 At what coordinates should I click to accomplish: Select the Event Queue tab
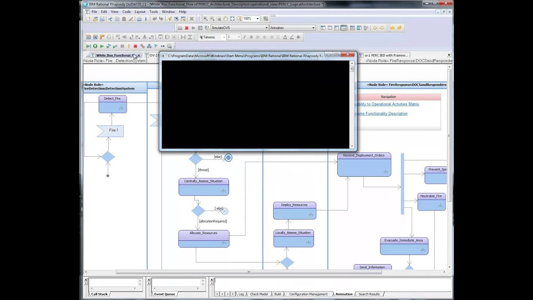(164, 294)
